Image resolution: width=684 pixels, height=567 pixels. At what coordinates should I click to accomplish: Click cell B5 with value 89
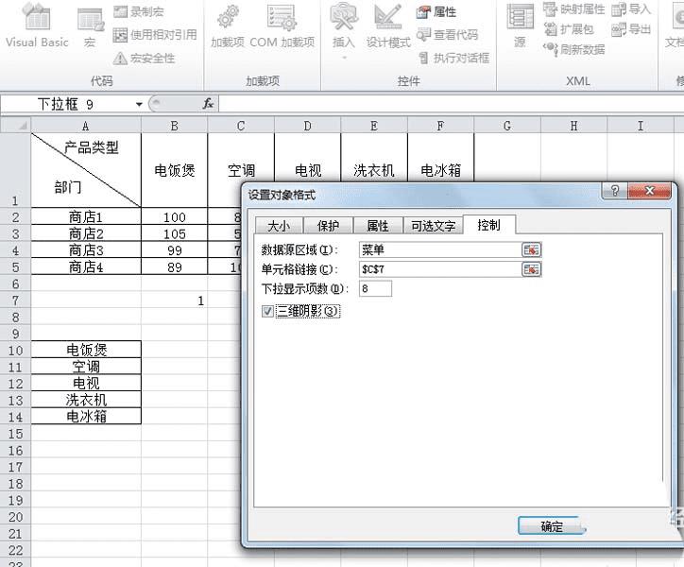(175, 266)
